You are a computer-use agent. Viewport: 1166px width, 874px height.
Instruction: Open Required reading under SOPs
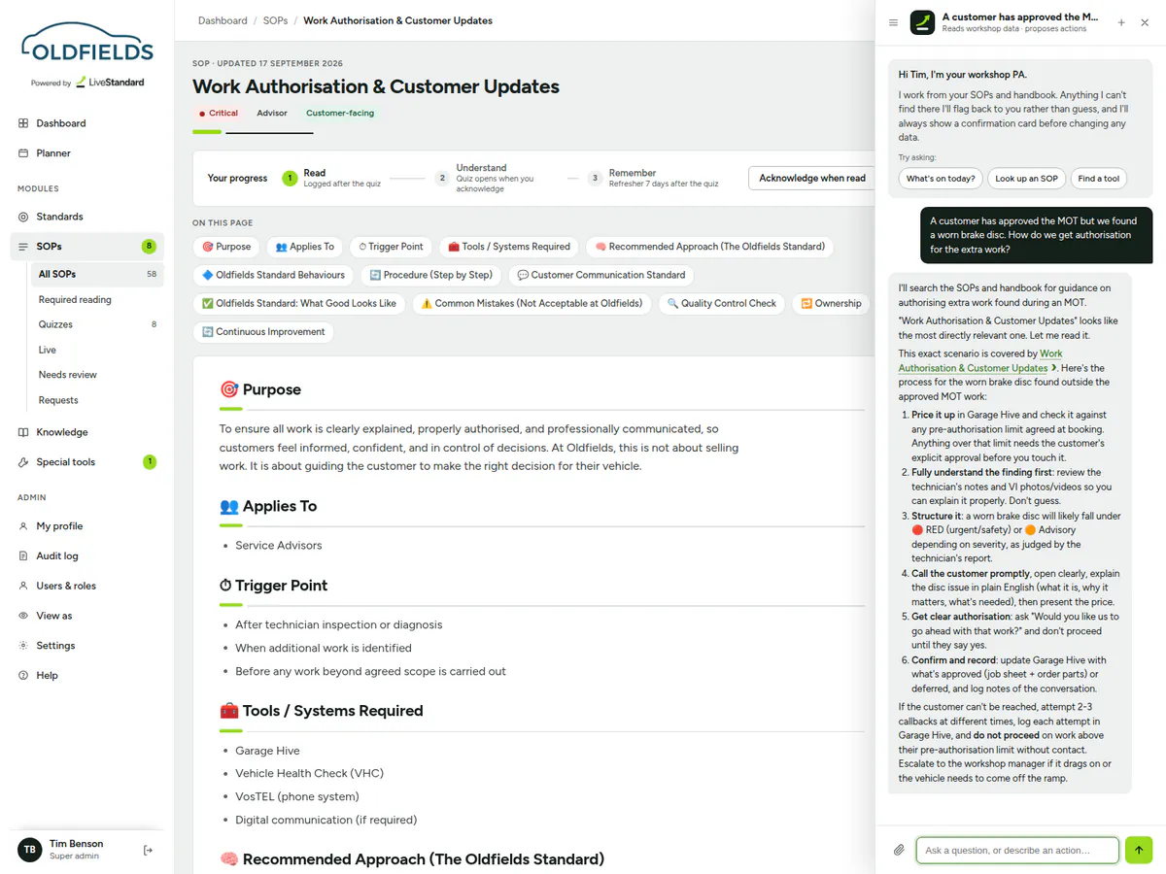[97, 300]
